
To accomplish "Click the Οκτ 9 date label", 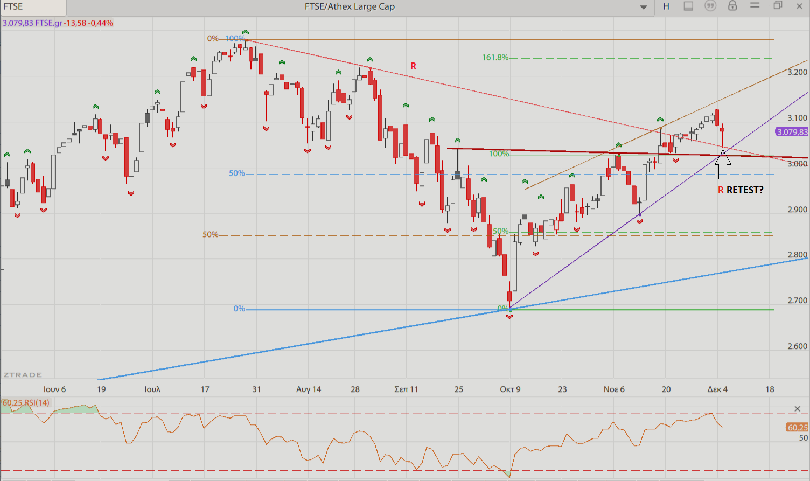I will click(x=510, y=389).
